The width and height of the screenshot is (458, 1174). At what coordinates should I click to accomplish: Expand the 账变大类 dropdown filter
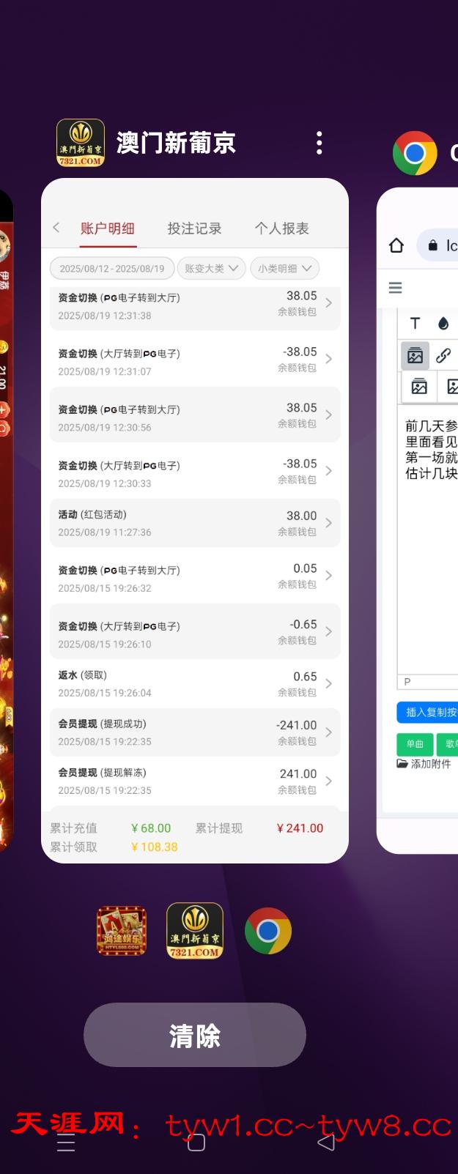point(211,269)
